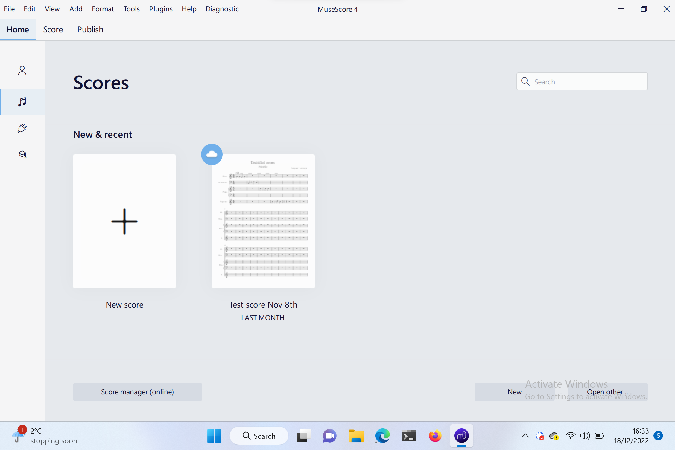Open Firefox from the taskbar
Image resolution: width=675 pixels, height=450 pixels.
pyautogui.click(x=435, y=436)
